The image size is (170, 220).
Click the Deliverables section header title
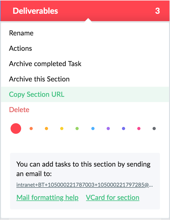pyautogui.click(x=35, y=11)
